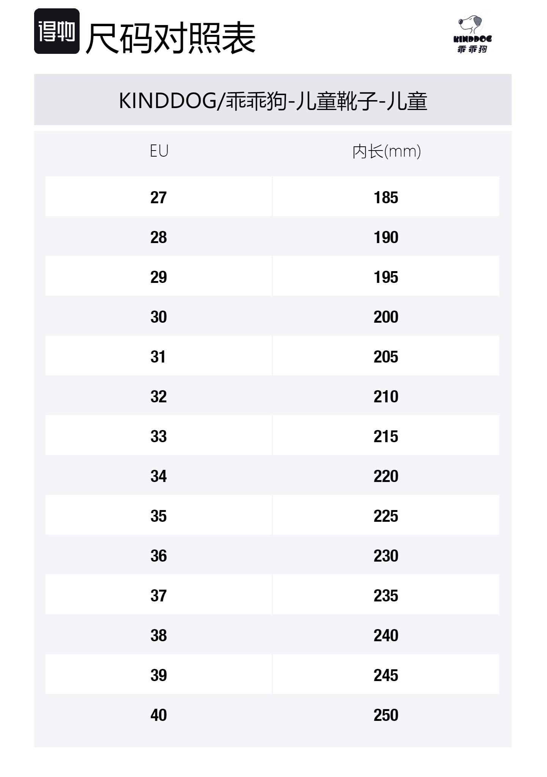
Task: Select EU size 37 cell
Action: [158, 595]
